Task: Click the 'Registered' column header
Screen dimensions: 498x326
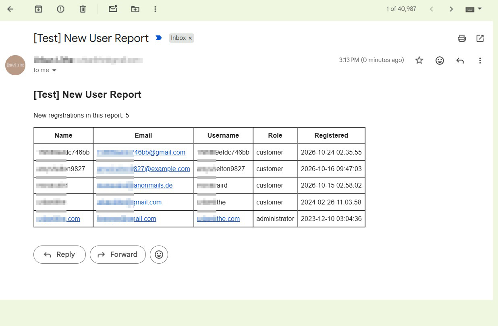Action: (331, 135)
